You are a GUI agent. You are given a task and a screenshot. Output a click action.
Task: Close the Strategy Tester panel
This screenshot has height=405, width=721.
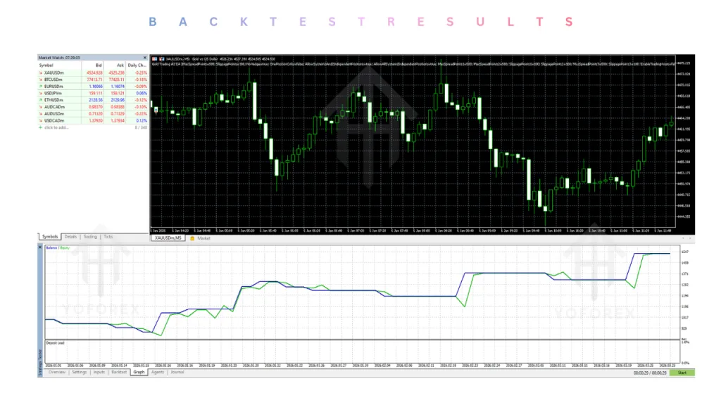(x=40, y=247)
